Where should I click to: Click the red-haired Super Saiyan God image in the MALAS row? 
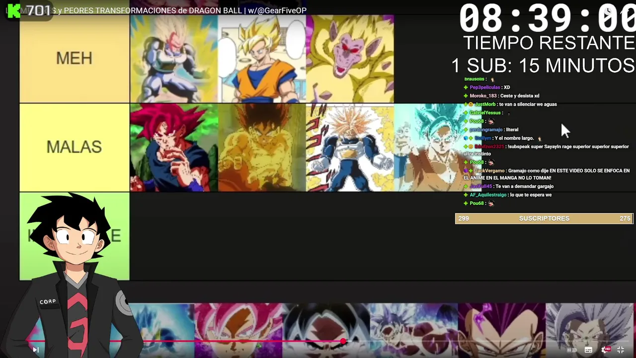pyautogui.click(x=174, y=148)
